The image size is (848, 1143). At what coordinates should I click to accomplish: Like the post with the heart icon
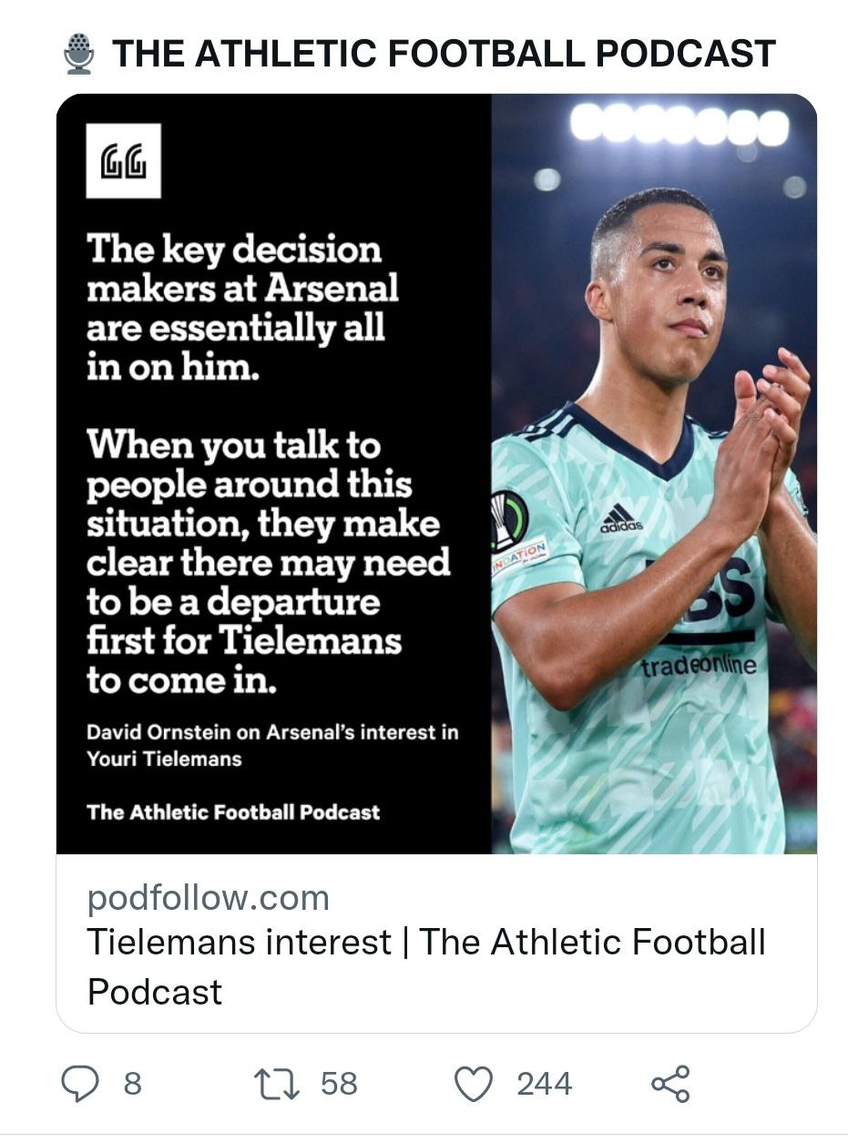click(473, 1084)
